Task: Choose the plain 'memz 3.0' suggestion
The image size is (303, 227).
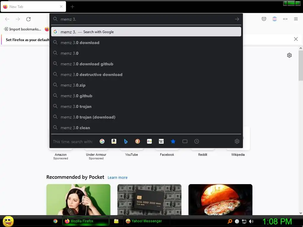Action: click(146, 53)
